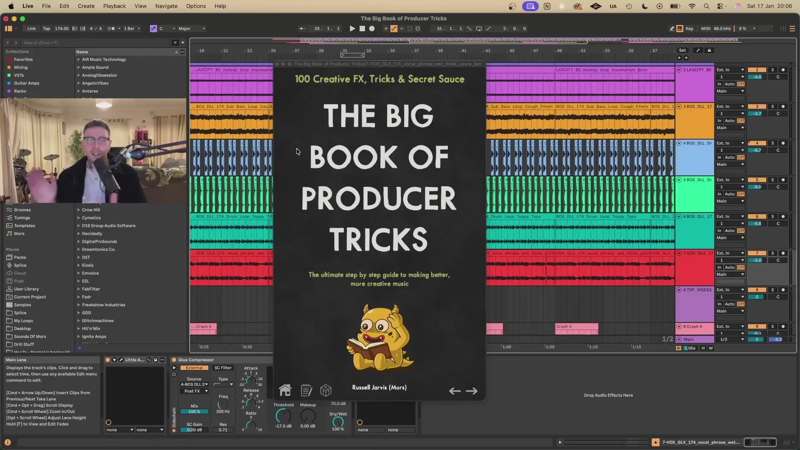Adjust the Threshold knob

[x=283, y=416]
